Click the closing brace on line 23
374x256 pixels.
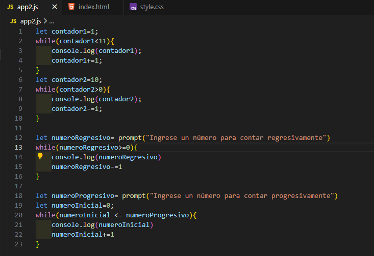pyautogui.click(x=38, y=244)
